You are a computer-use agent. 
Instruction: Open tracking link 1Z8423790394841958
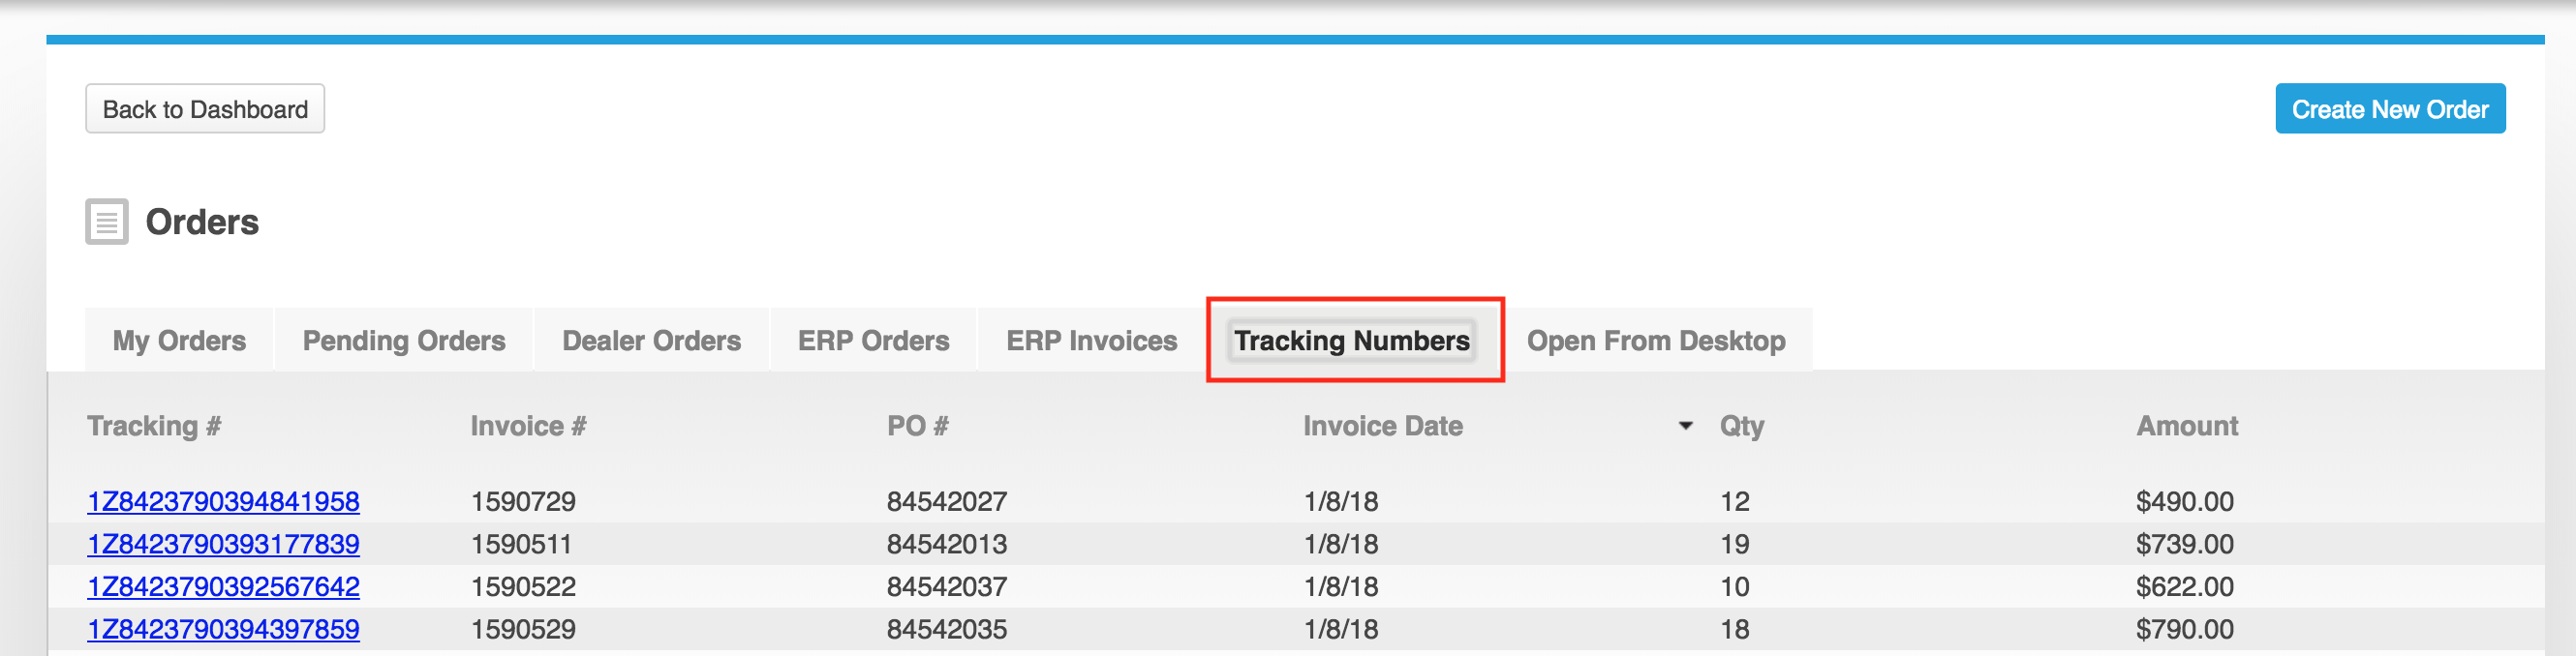tap(223, 501)
